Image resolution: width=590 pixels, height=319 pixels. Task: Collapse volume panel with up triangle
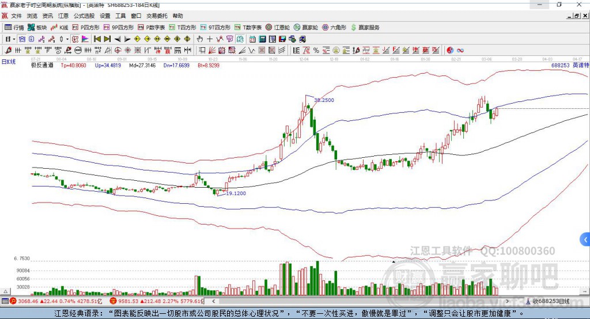(6, 291)
